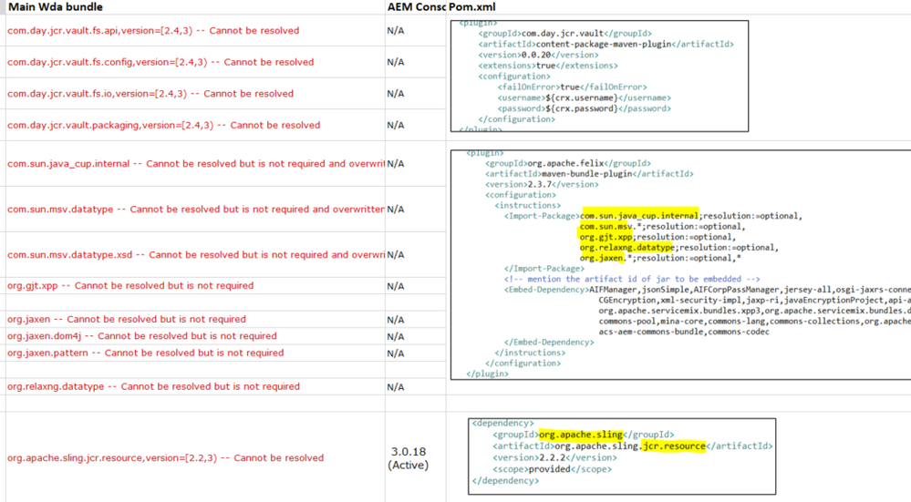Click the acs-aem-commons-bundle line

(x=684, y=332)
